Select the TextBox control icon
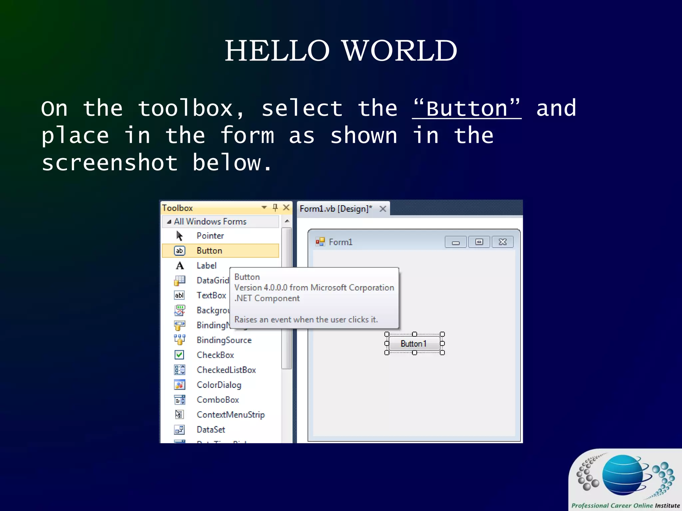The image size is (682, 511). (x=179, y=295)
